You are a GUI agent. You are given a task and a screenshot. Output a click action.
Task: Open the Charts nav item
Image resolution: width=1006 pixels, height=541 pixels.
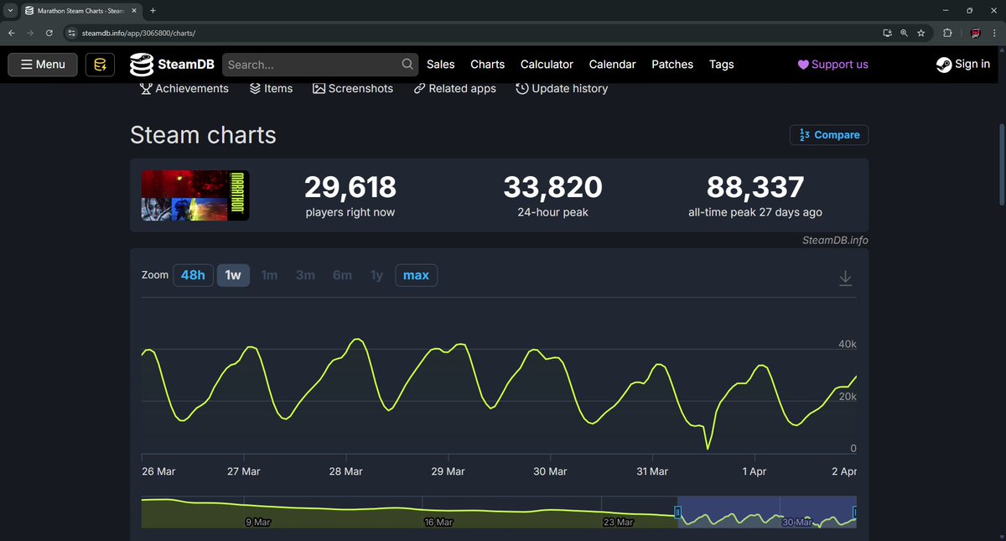(x=488, y=65)
